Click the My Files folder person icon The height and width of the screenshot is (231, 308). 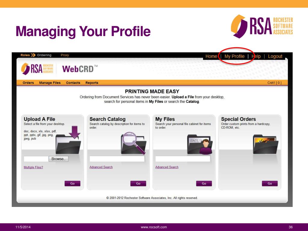point(200,144)
